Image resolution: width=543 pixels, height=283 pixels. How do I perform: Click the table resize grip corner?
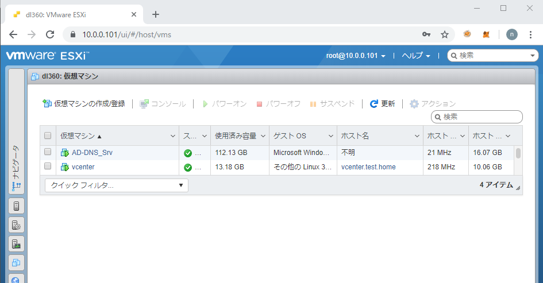pyautogui.click(x=518, y=188)
